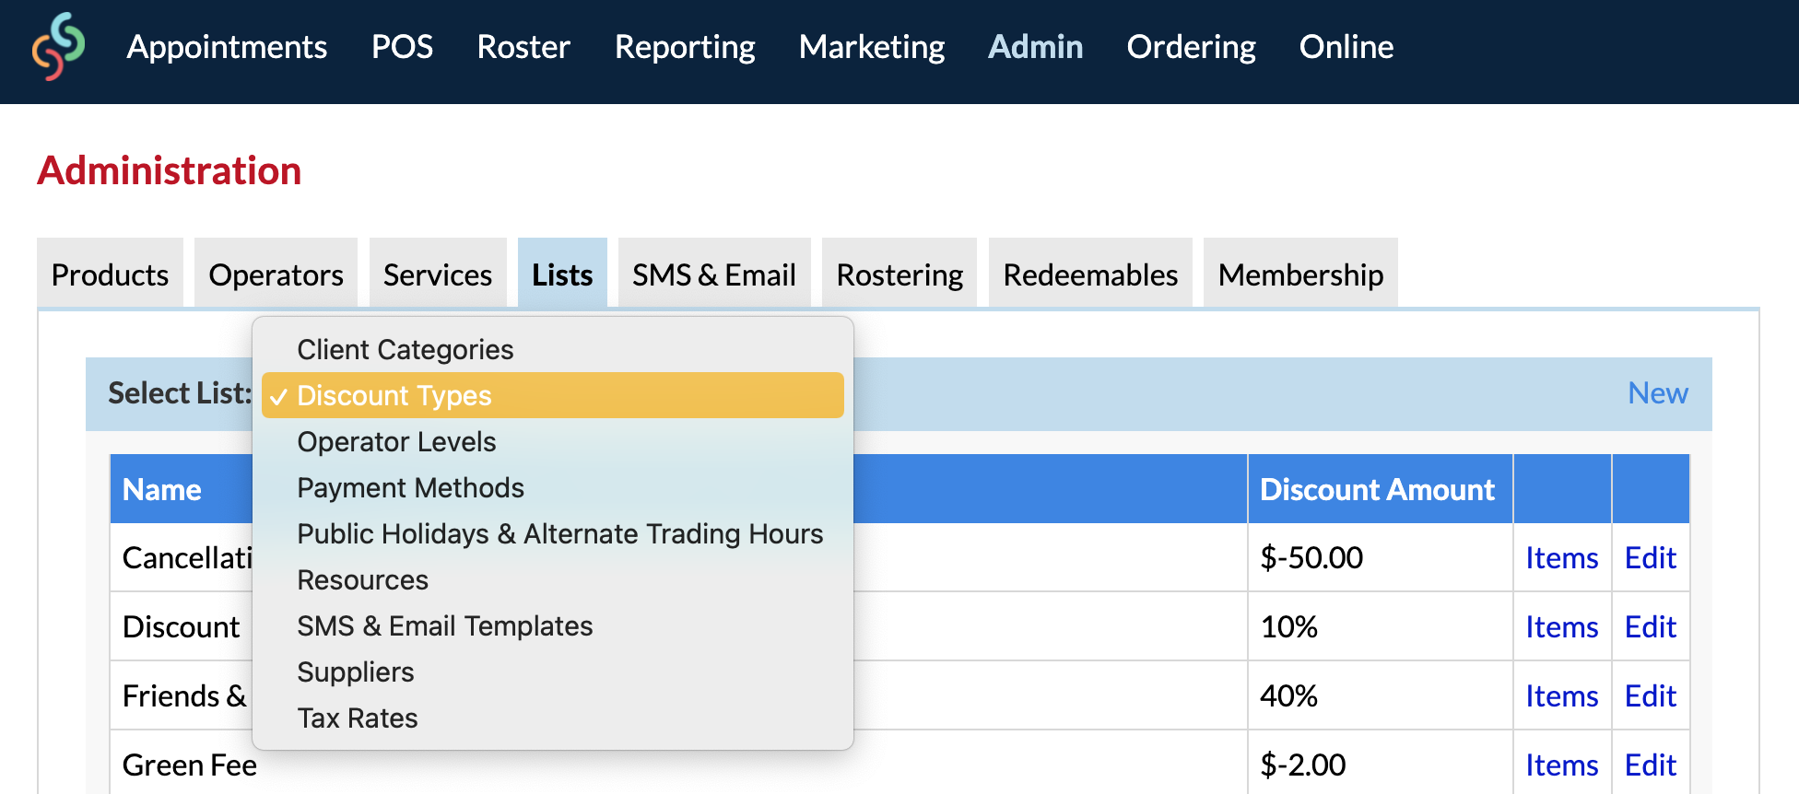Pick Payment Methods from the dropdown

(x=553, y=487)
